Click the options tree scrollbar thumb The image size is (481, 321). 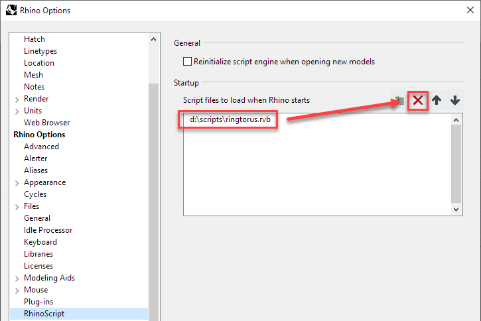[154, 202]
